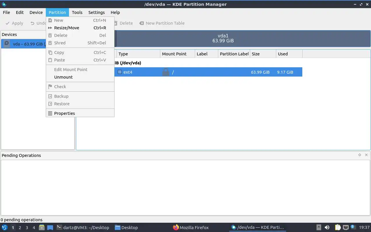Viewport: 371px width, 232px height.
Task: Click the ext4 color square icon
Action: pyautogui.click(x=119, y=72)
